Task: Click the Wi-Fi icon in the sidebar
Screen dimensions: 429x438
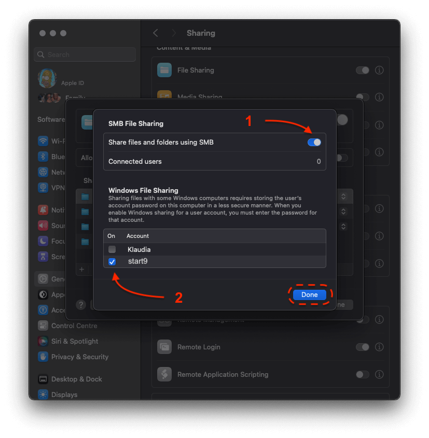Action: point(43,141)
